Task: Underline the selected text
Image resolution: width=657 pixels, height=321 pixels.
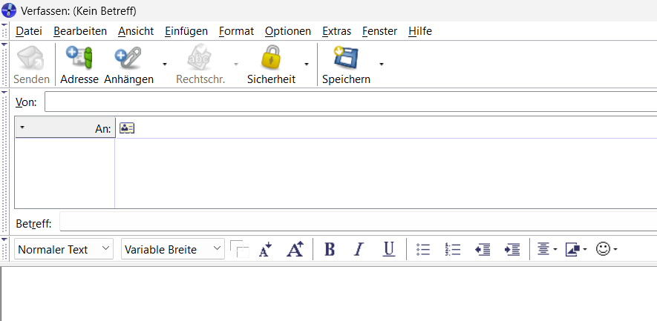Action: [389, 249]
